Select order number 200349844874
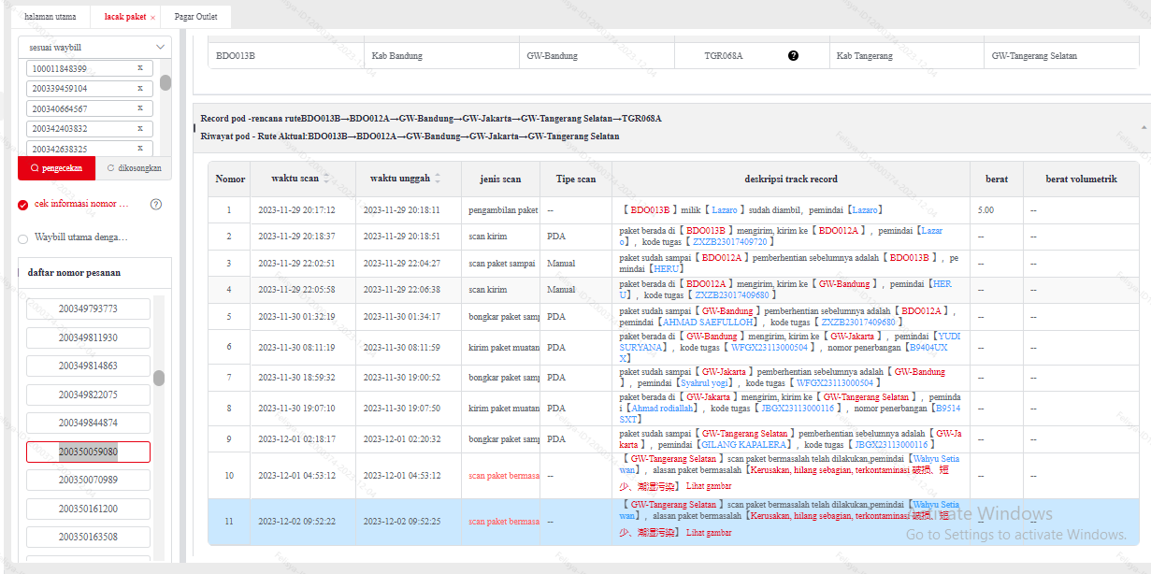Screen dimensions: 1151x574 [x=88, y=423]
